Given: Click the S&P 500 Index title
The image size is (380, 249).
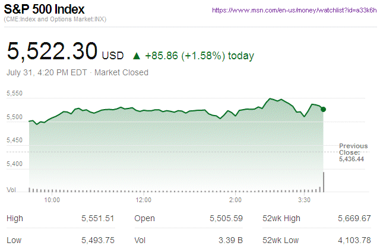Looking at the screenshot, I should [x=45, y=9].
